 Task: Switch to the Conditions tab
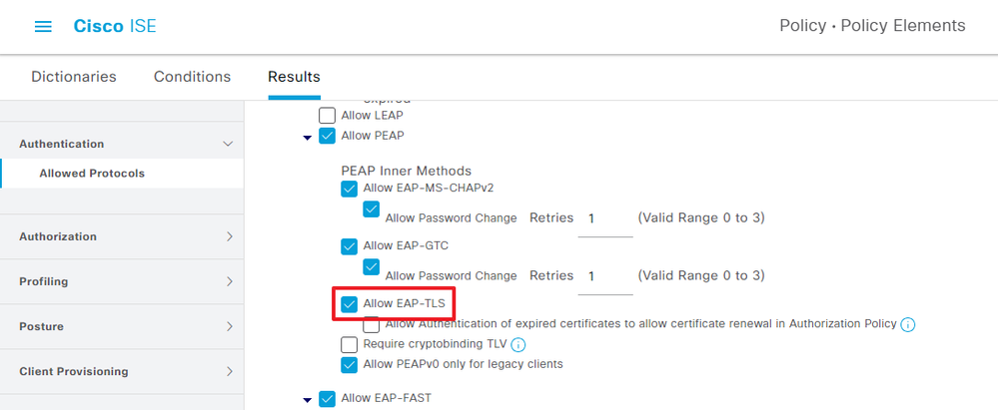coord(192,77)
